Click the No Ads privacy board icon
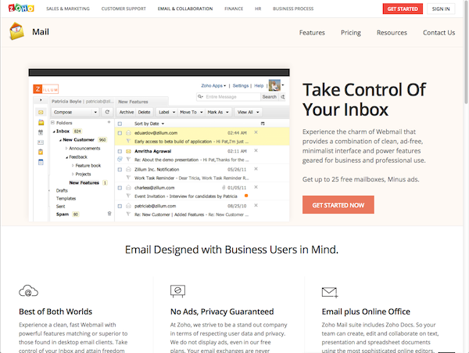Screen dimensions: 469x353 (x=177, y=291)
